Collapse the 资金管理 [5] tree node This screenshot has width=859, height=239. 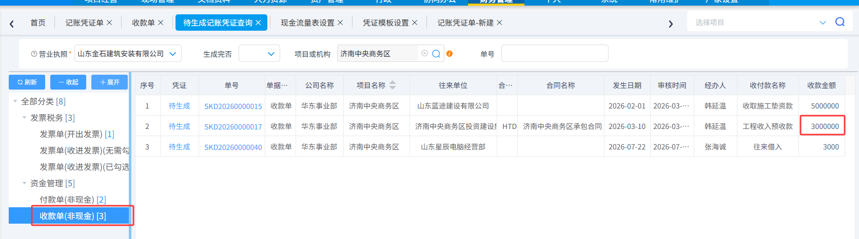click(24, 183)
